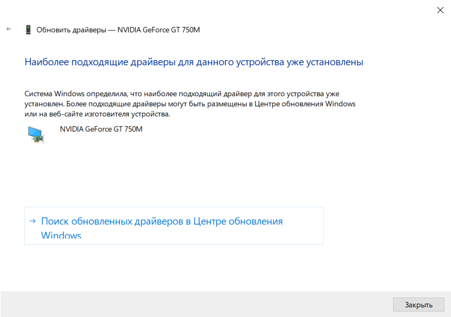Click the title Обновить драйверы — NVIDIA GeForce GT 750M

tap(118, 30)
